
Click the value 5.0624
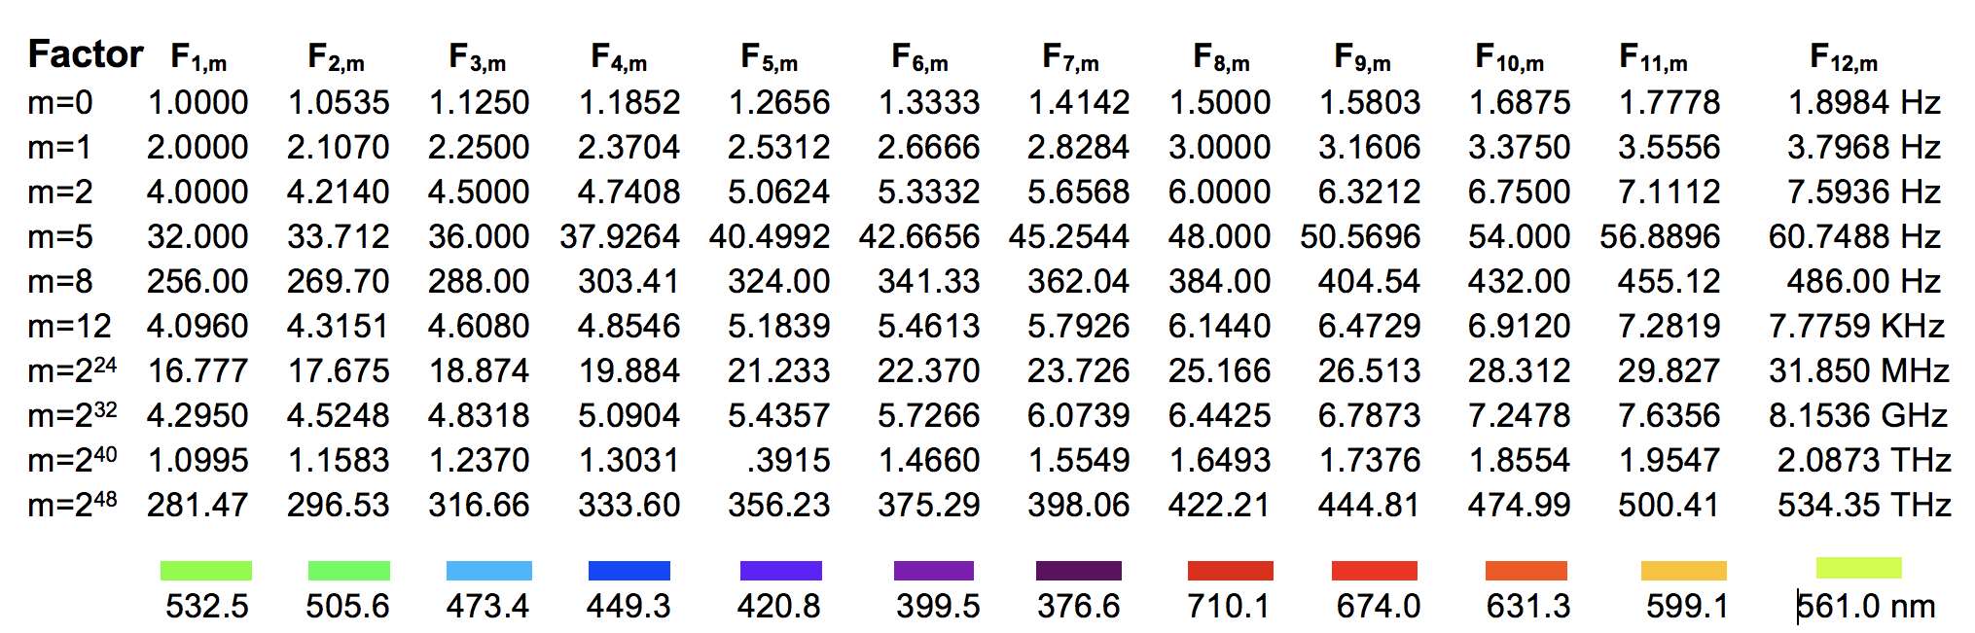(x=779, y=192)
